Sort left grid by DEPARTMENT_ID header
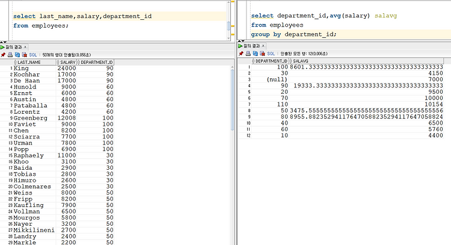451x245 pixels. tap(95, 62)
